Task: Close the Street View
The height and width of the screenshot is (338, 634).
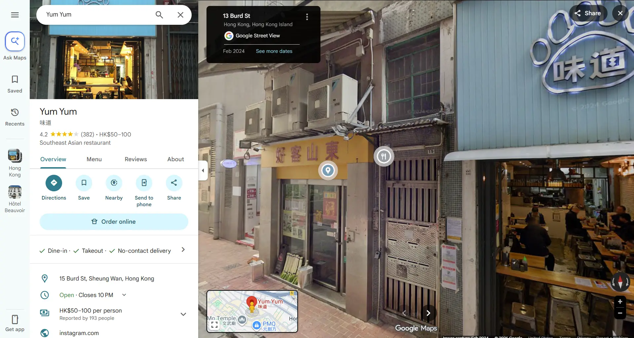Action: [x=620, y=13]
